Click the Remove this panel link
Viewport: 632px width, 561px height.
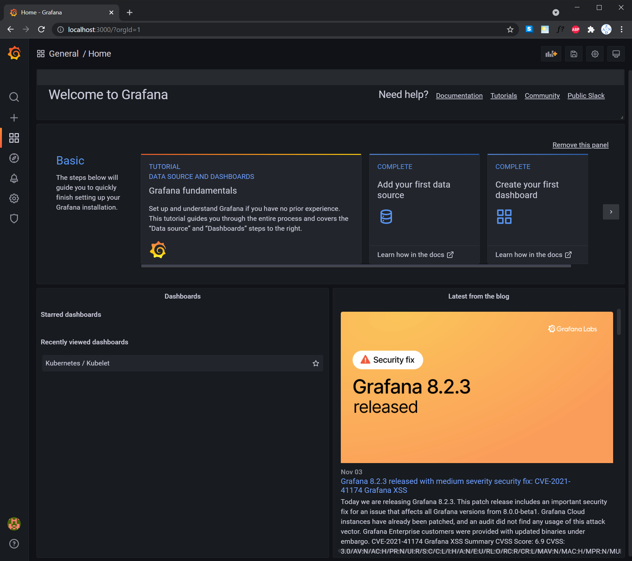point(580,145)
